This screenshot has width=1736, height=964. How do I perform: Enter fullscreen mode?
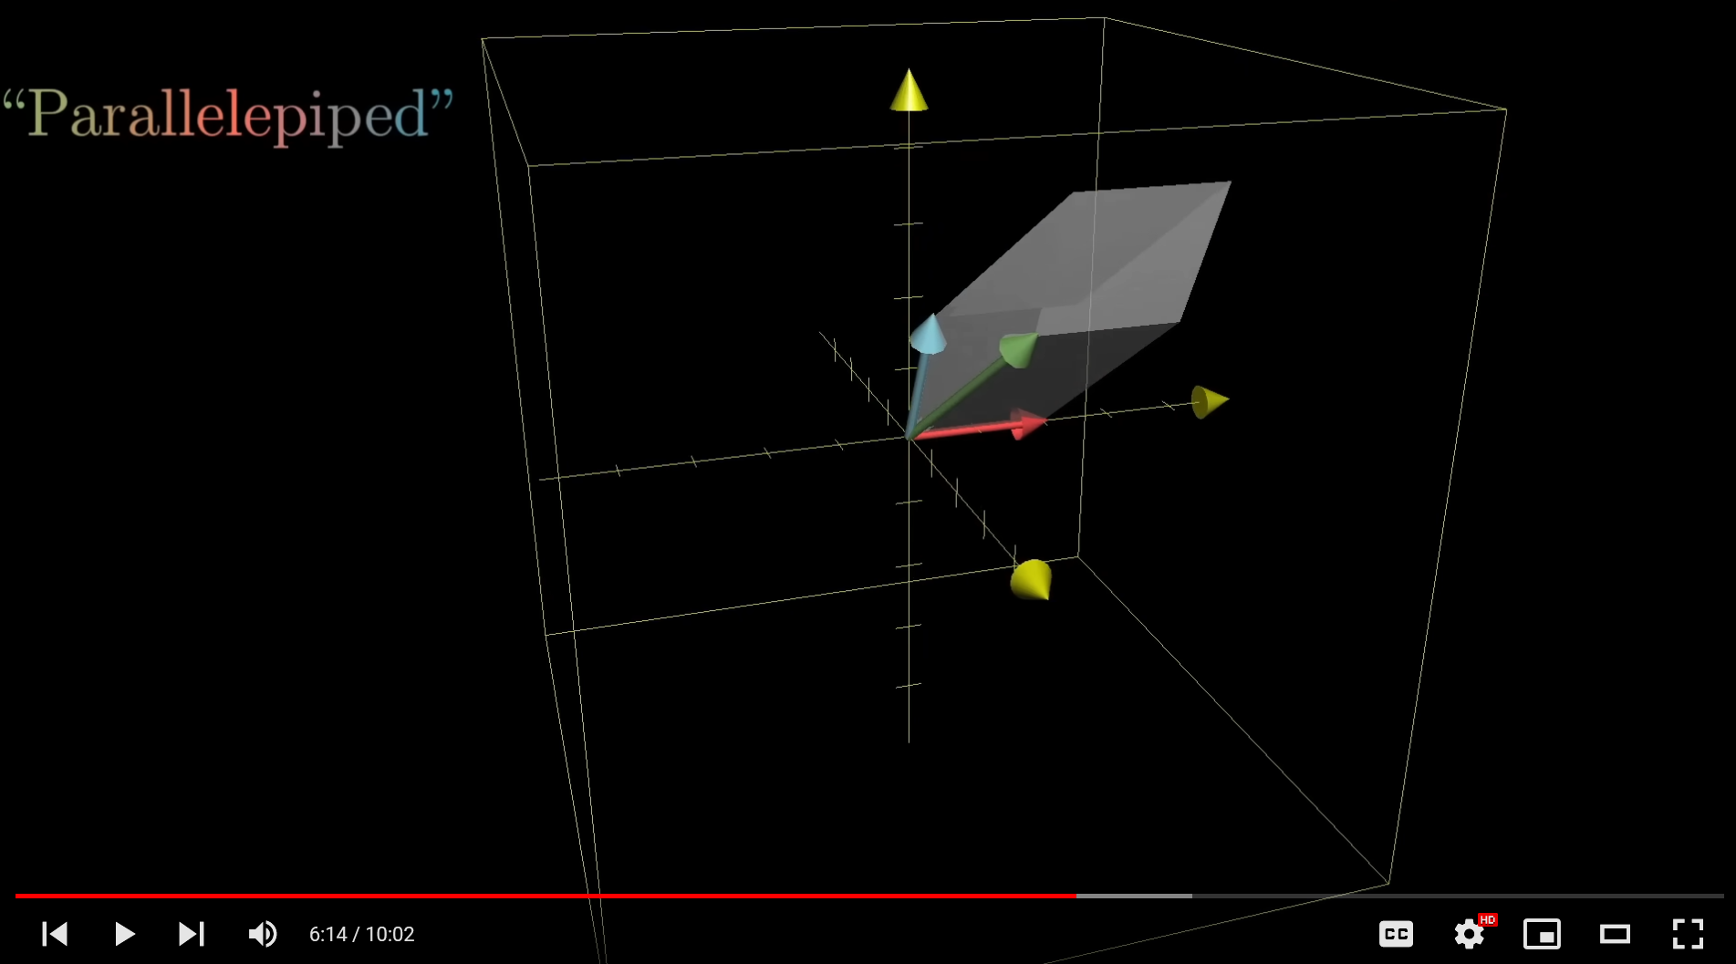[1688, 934]
